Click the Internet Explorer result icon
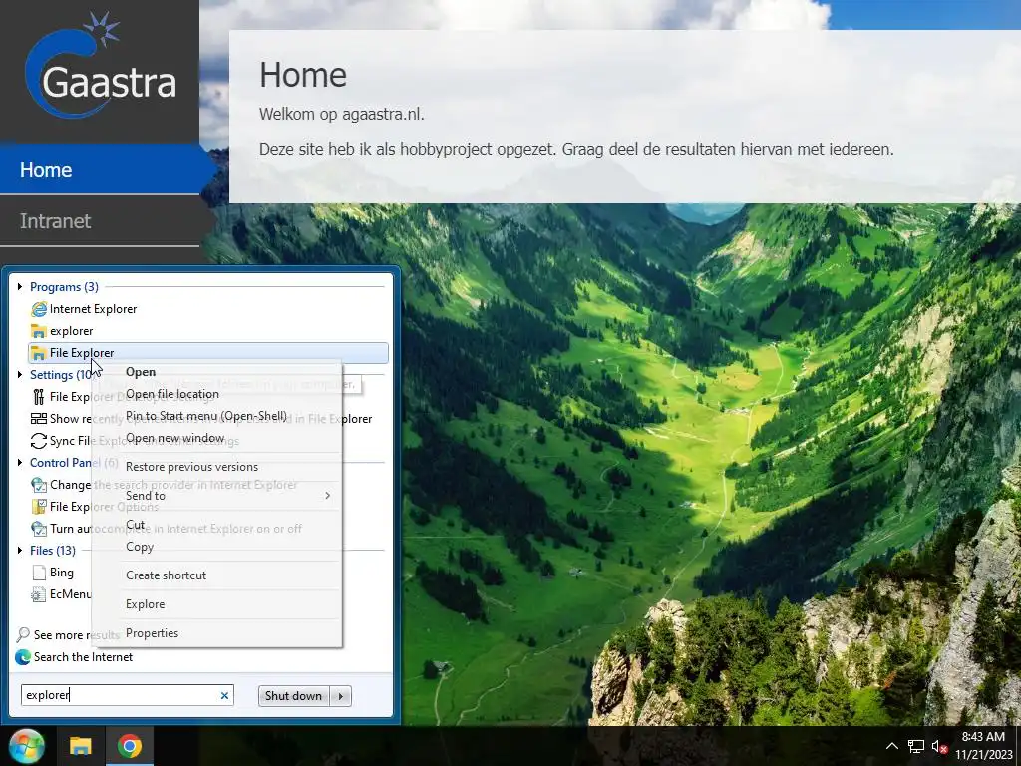Viewport: 1021px width, 766px height. 39,309
